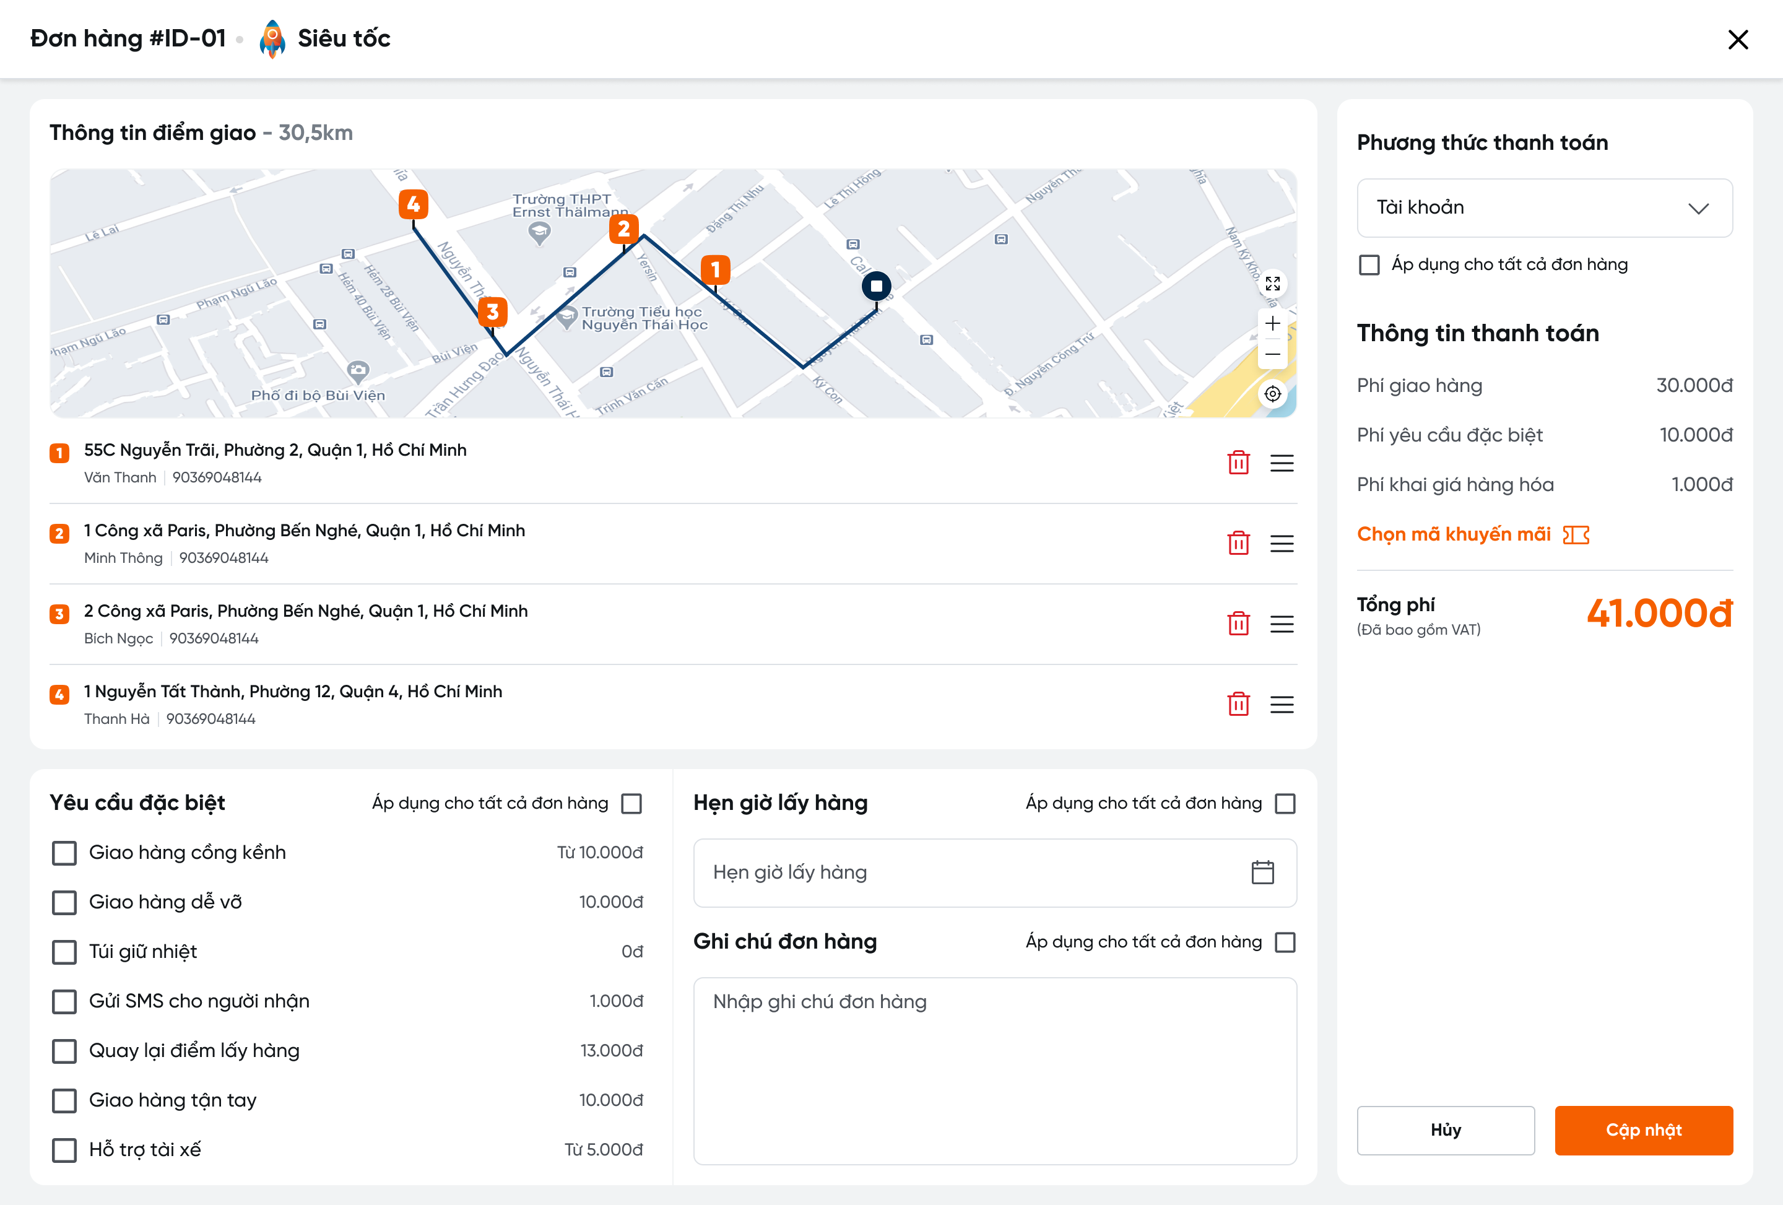Remove the Thanh Hà delivery point

[x=1238, y=704]
